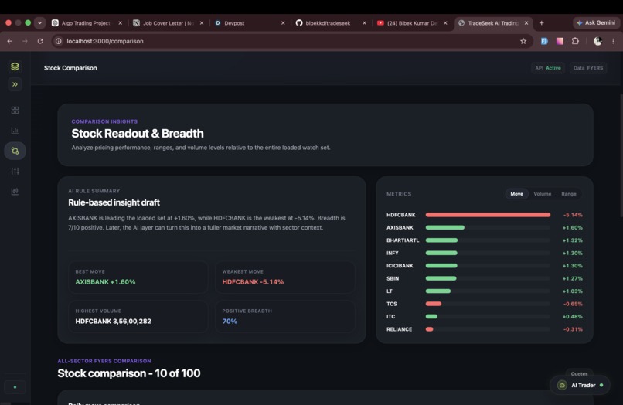Select the comparison branch icon in sidebar

click(x=15, y=151)
